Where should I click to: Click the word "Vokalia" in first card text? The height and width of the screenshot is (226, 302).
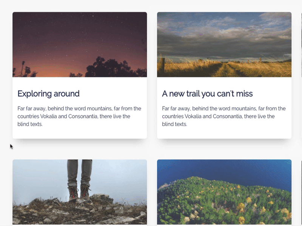pyautogui.click(x=49, y=116)
